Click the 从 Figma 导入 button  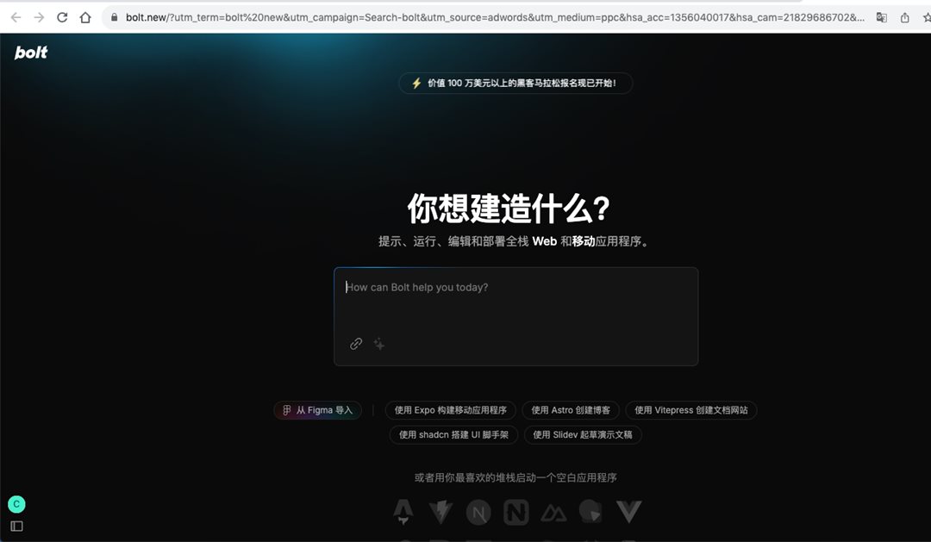(x=317, y=410)
